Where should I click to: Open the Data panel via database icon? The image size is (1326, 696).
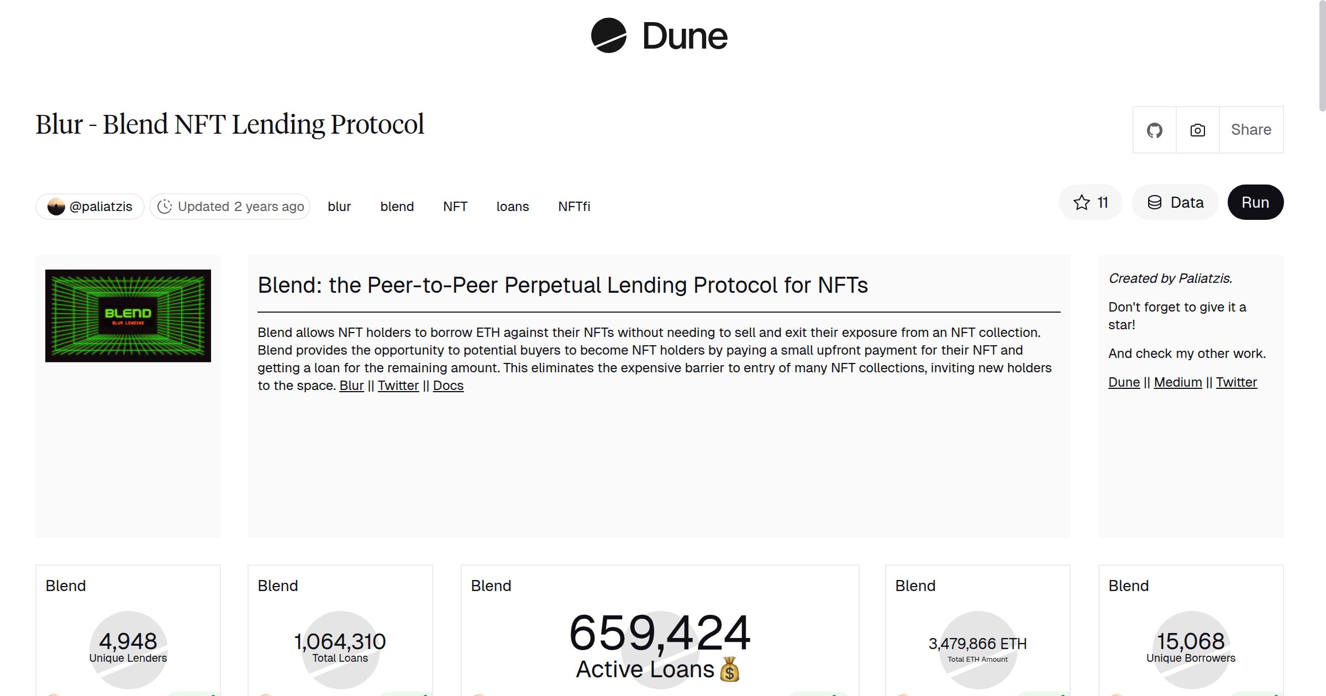coord(1175,202)
